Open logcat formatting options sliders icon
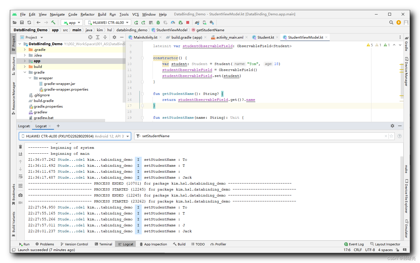420x263 pixels. pyautogui.click(x=20, y=186)
